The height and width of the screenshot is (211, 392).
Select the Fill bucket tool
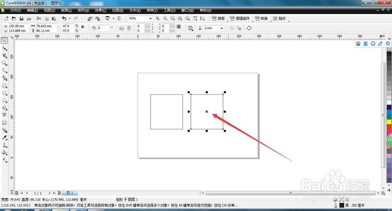4,153
